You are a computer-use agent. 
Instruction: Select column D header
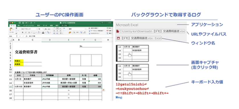click(50, 40)
